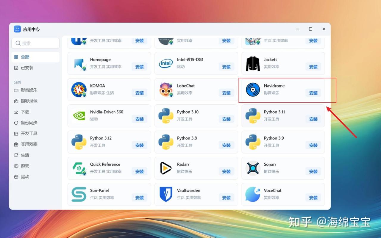Viewport: 381px width, 238px height.
Task: Select 全部 in the sidebar
Action: (x=35, y=57)
